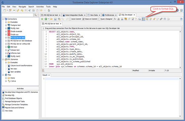185x121 pixels.
Task: Go back with the orange left arrow
Action: pyautogui.click(x=41, y=10)
